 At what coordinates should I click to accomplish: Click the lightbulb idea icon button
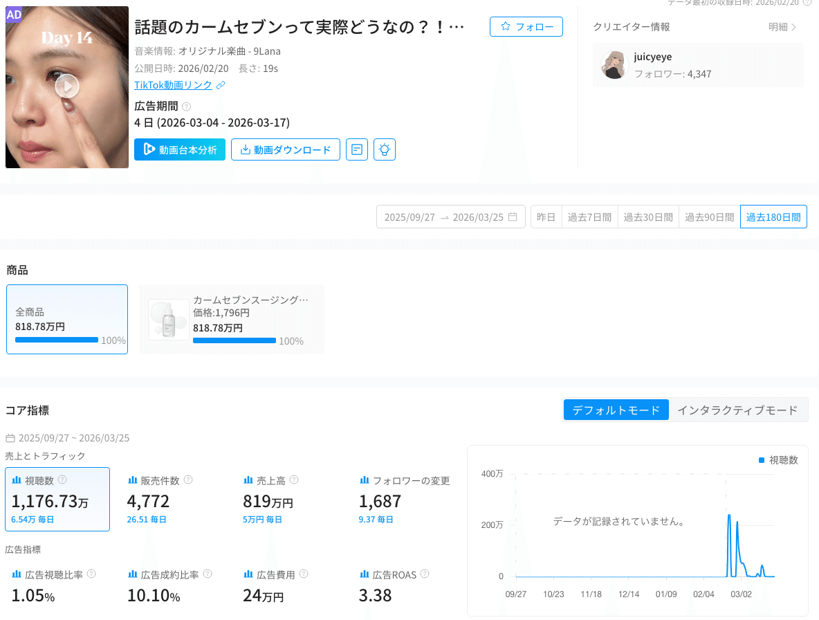pyautogui.click(x=385, y=149)
